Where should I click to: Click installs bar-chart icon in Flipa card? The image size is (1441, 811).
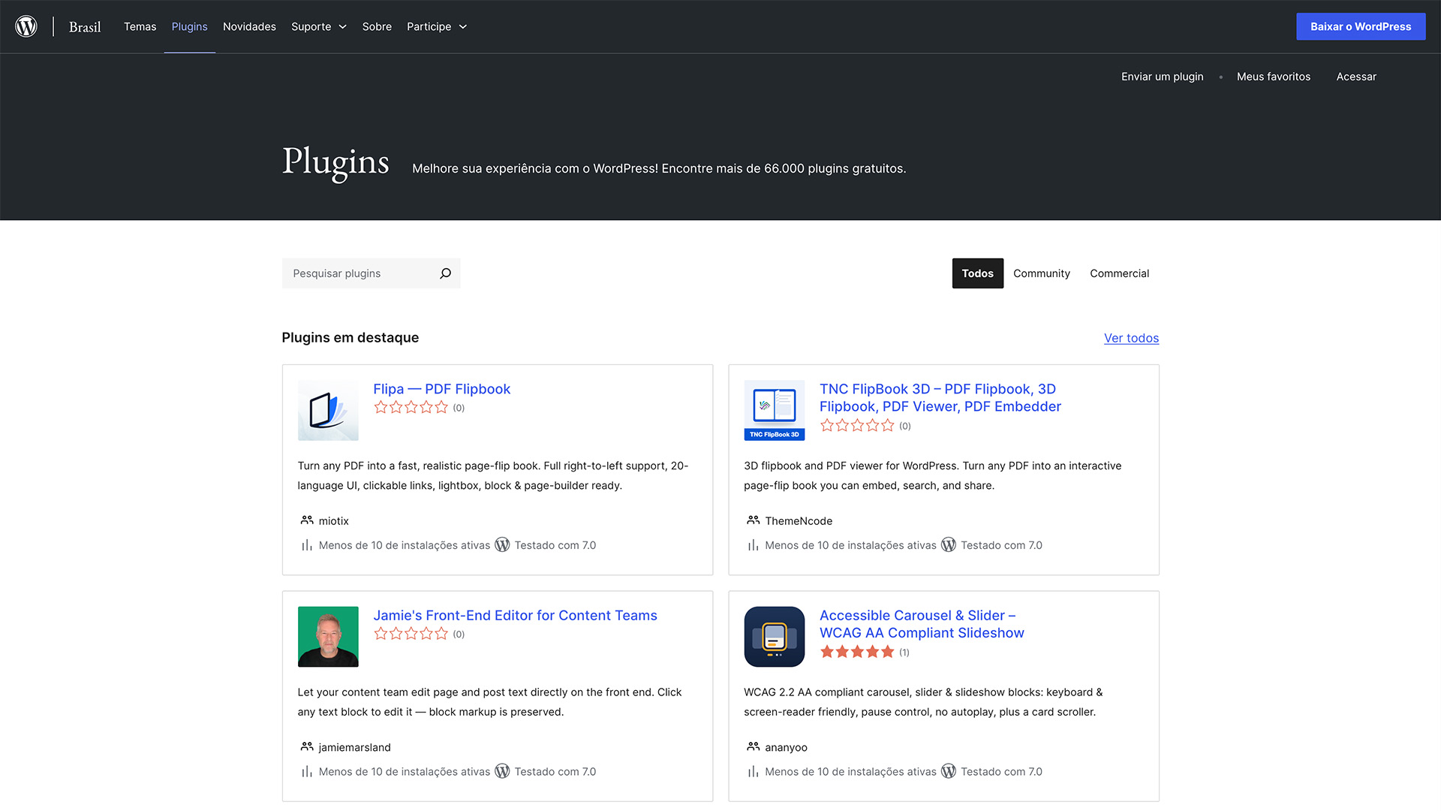tap(307, 545)
